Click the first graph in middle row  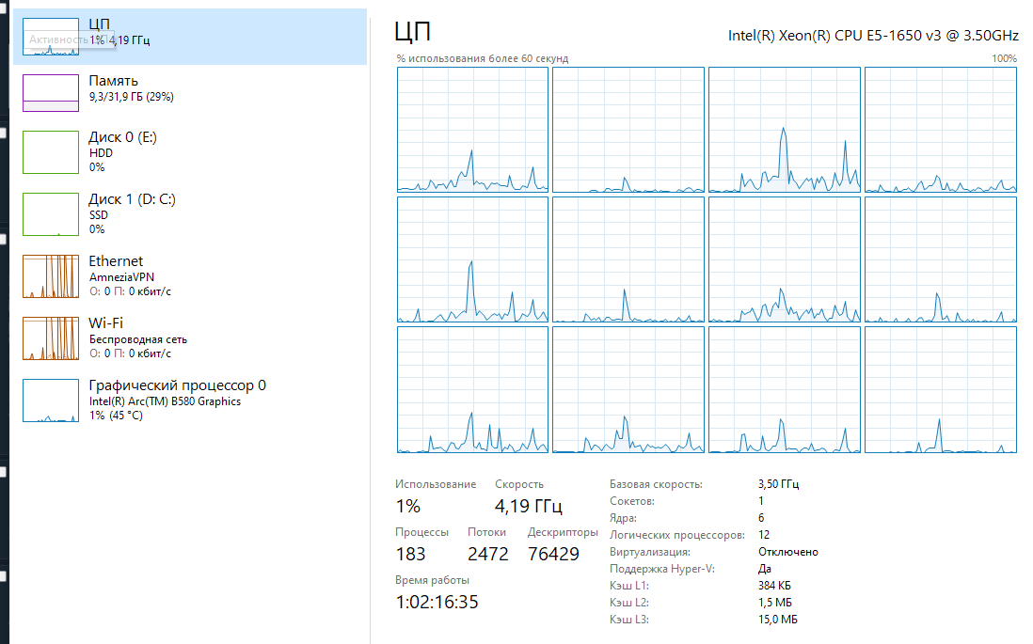(472, 259)
